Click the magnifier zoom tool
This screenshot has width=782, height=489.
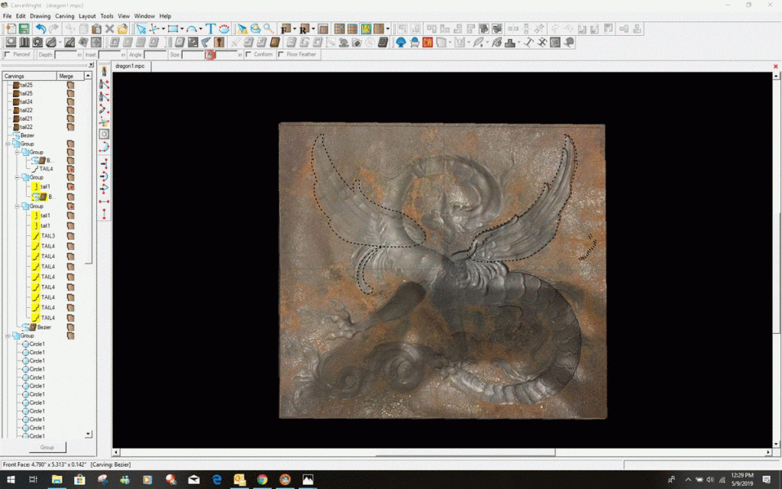pos(268,29)
